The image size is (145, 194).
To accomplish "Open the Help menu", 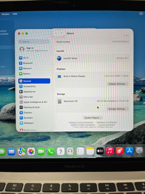I will [x=15, y=14].
